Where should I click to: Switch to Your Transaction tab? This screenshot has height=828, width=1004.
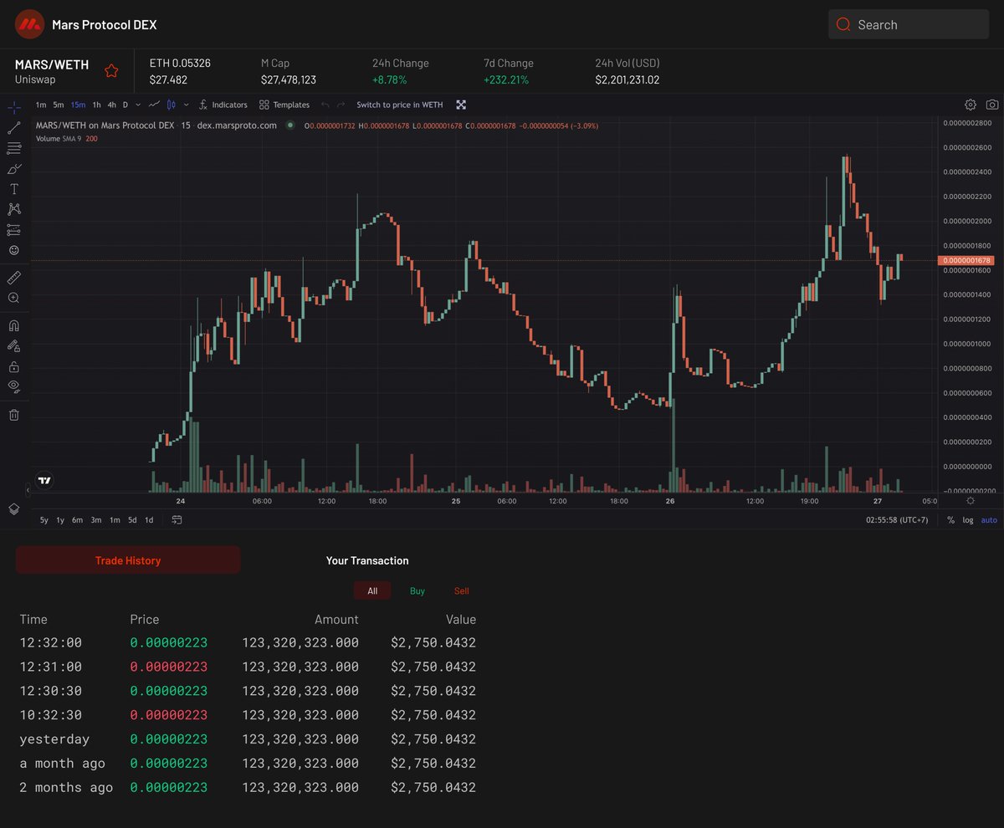(367, 560)
